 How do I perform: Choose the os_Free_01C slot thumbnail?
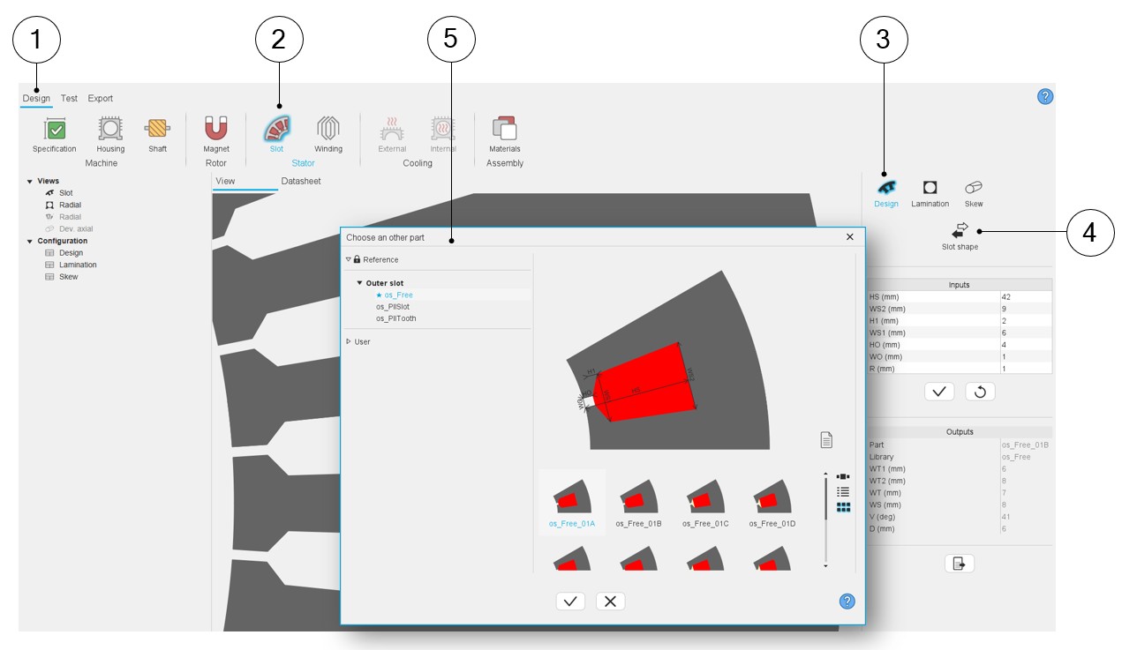pyautogui.click(x=705, y=504)
